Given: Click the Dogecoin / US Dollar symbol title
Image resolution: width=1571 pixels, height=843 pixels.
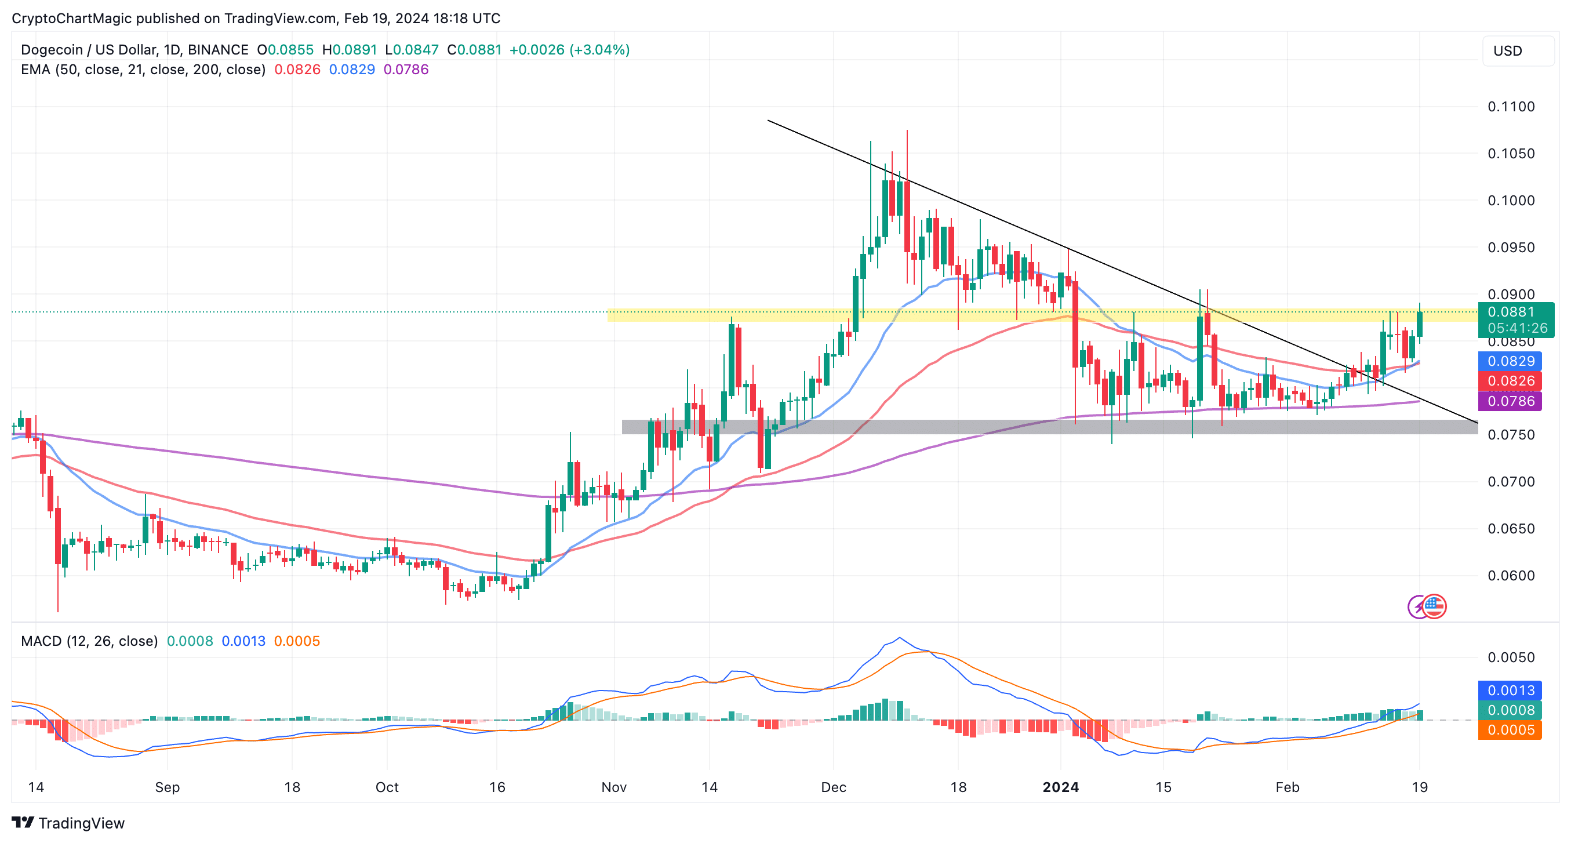Looking at the screenshot, I should [x=134, y=49].
